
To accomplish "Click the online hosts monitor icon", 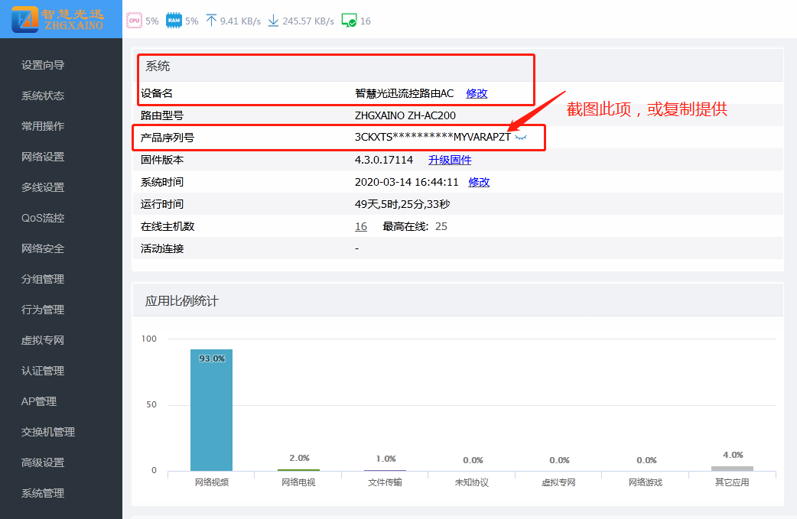I will [349, 21].
